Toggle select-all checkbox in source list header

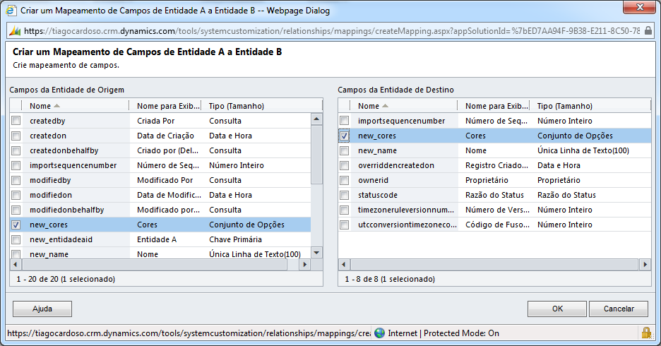(x=16, y=106)
